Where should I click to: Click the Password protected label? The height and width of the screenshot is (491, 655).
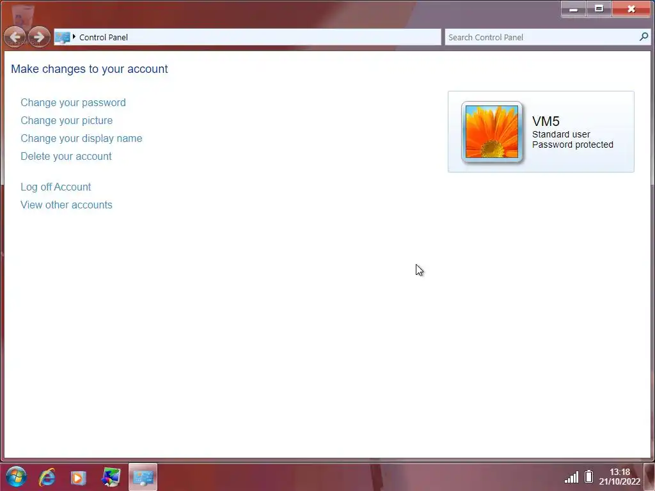click(x=572, y=145)
